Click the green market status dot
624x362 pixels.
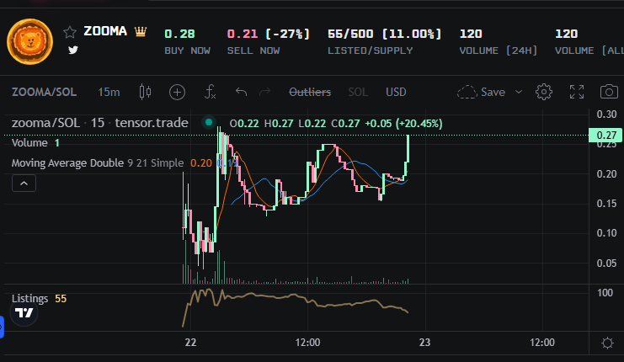pos(209,122)
